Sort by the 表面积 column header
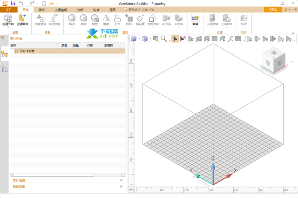Screen dimensions: 298x198 115,45
